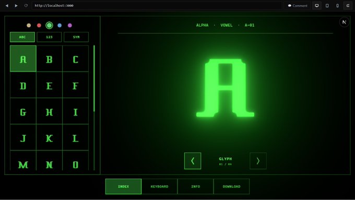Click the ALPHA label in header

(x=202, y=25)
